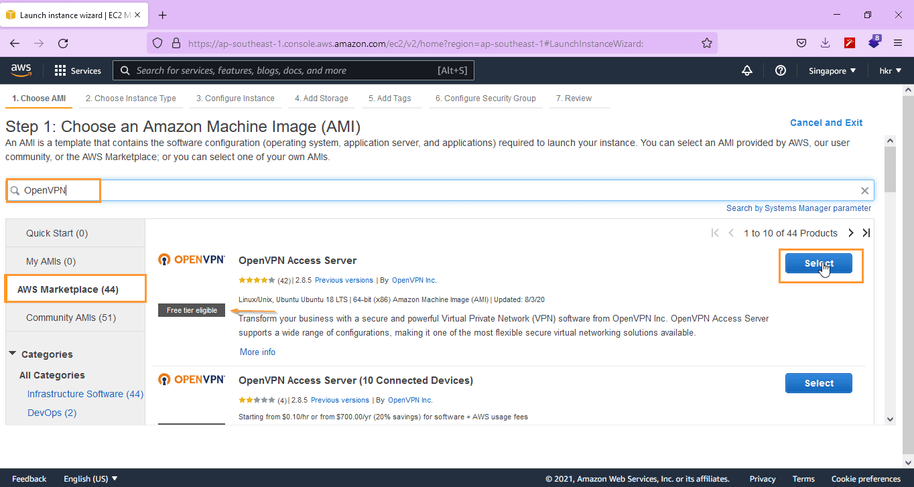
Task: Click the purple extension icon with badge 8
Action: pyautogui.click(x=874, y=42)
